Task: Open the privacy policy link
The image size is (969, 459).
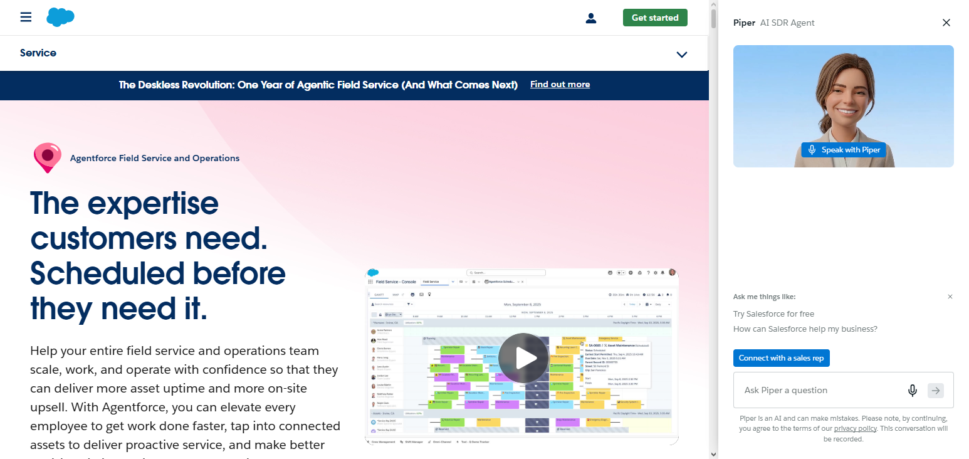Action: coord(855,428)
